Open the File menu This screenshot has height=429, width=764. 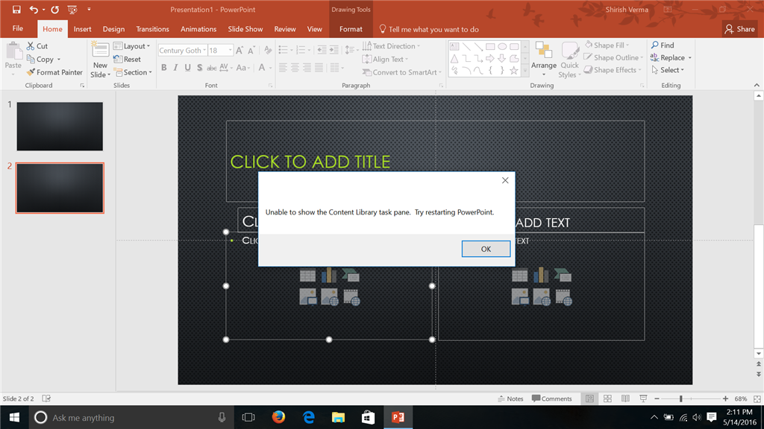click(18, 29)
